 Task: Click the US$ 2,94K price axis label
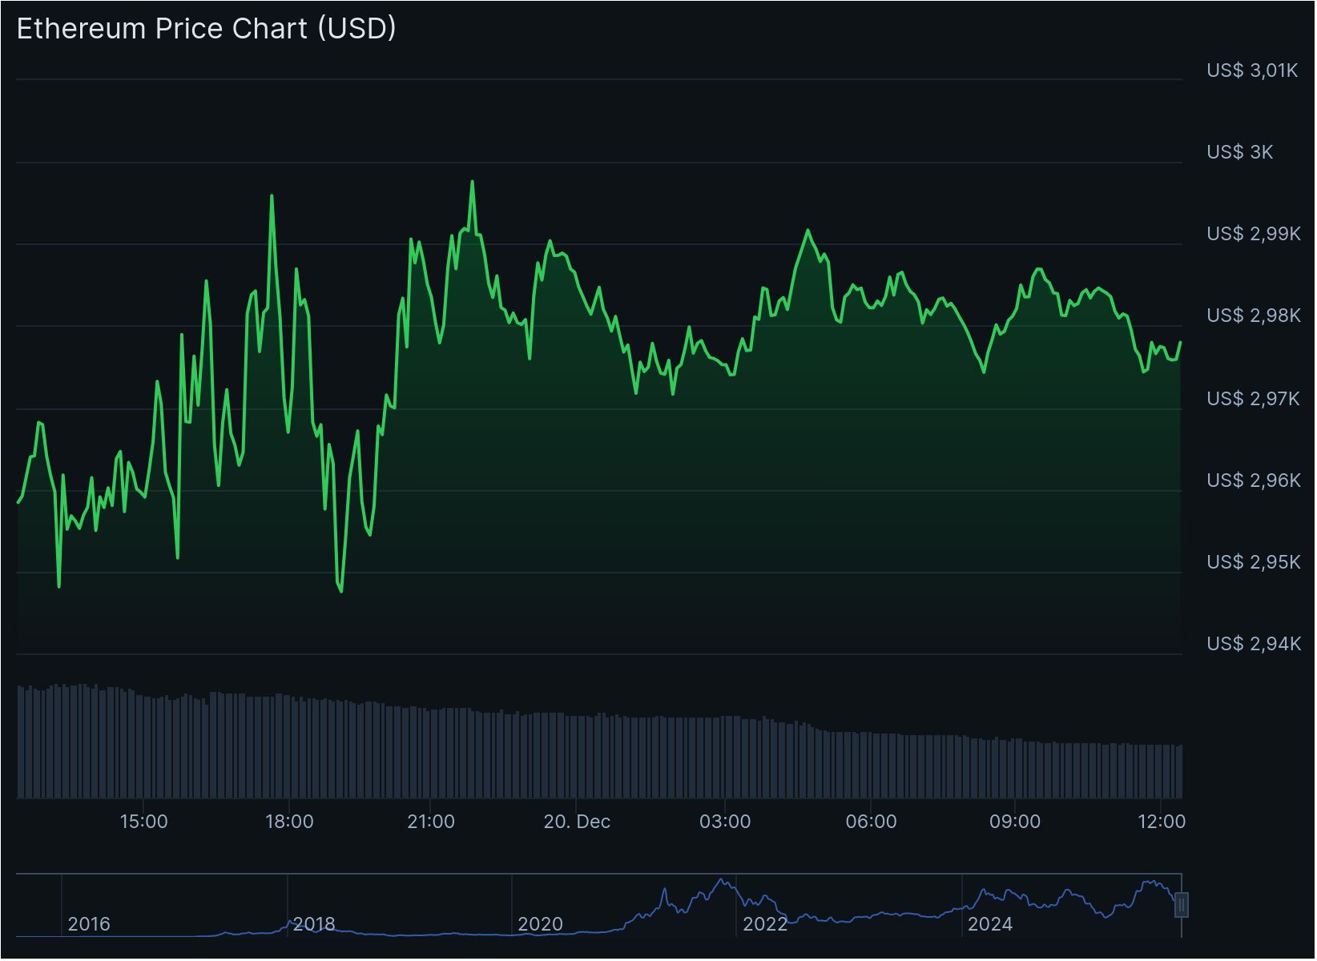pyautogui.click(x=1253, y=642)
